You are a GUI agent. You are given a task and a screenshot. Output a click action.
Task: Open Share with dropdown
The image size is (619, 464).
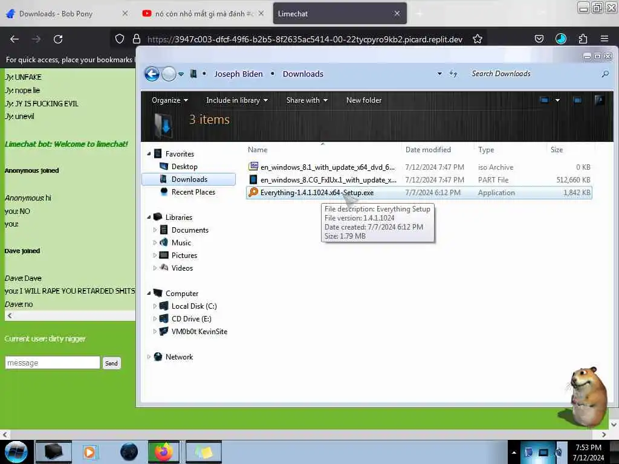306,100
